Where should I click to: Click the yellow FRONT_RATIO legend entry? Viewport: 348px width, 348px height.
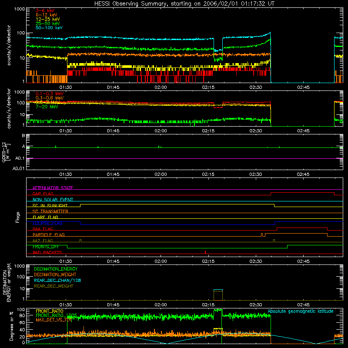pos(50,311)
